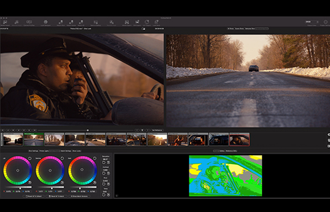The width and height of the screenshot is (330, 212).
Task: Click the Lift red channel value
Action: pyautogui.click(x=8, y=192)
